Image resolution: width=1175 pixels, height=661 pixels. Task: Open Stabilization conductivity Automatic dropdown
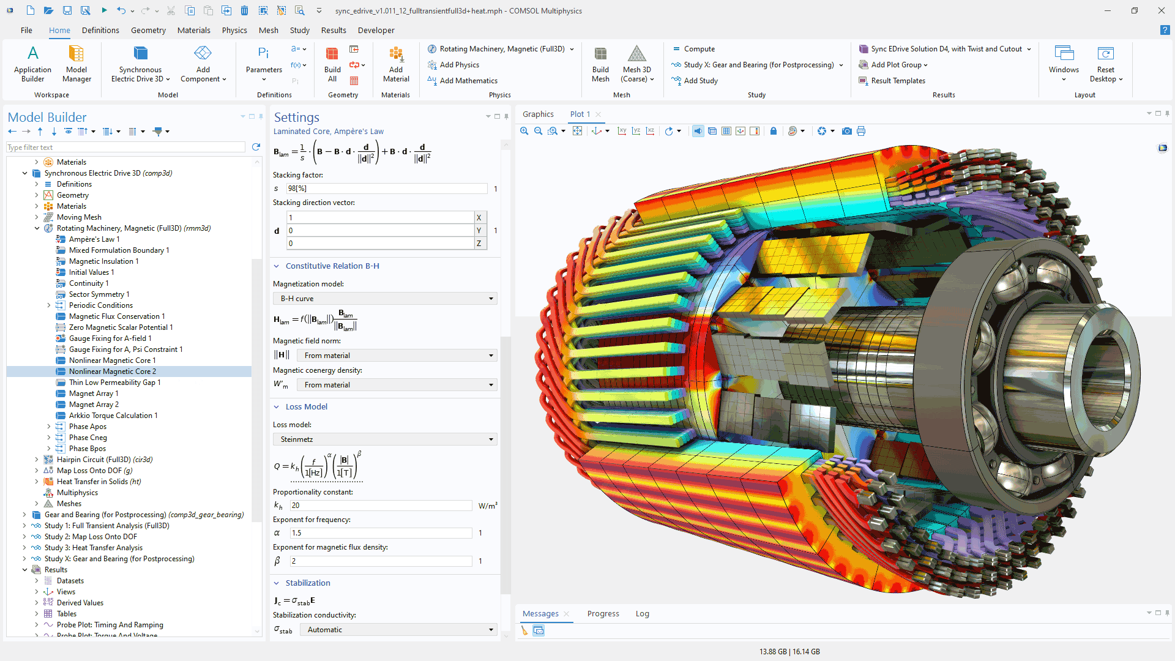coord(398,630)
